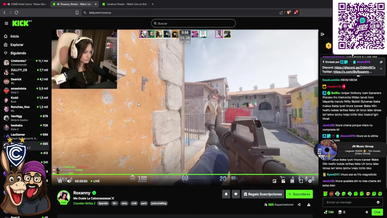Follow Roxanny with the heart button
387x218 pixels.
click(236, 194)
